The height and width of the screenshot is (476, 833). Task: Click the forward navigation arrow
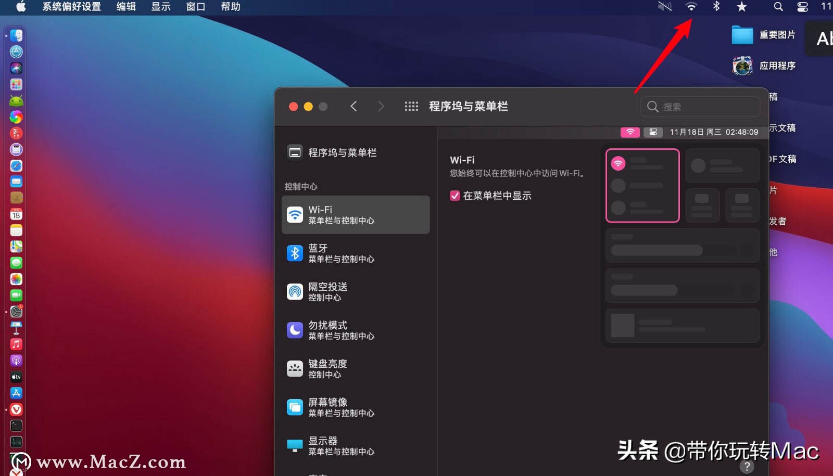coord(382,106)
